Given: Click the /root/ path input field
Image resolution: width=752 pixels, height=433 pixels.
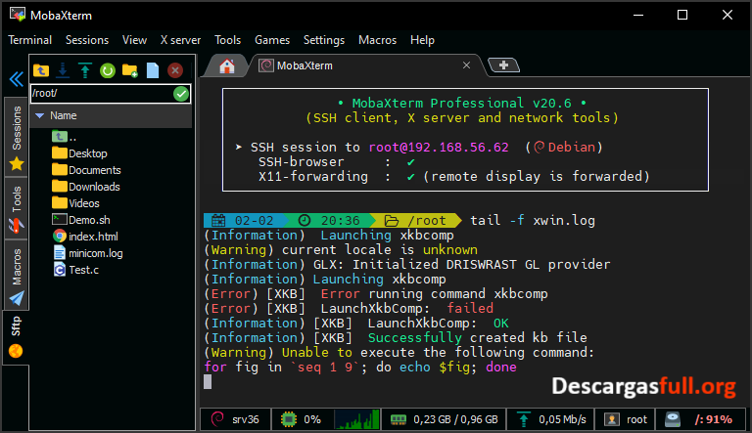Looking at the screenshot, I should tap(98, 94).
